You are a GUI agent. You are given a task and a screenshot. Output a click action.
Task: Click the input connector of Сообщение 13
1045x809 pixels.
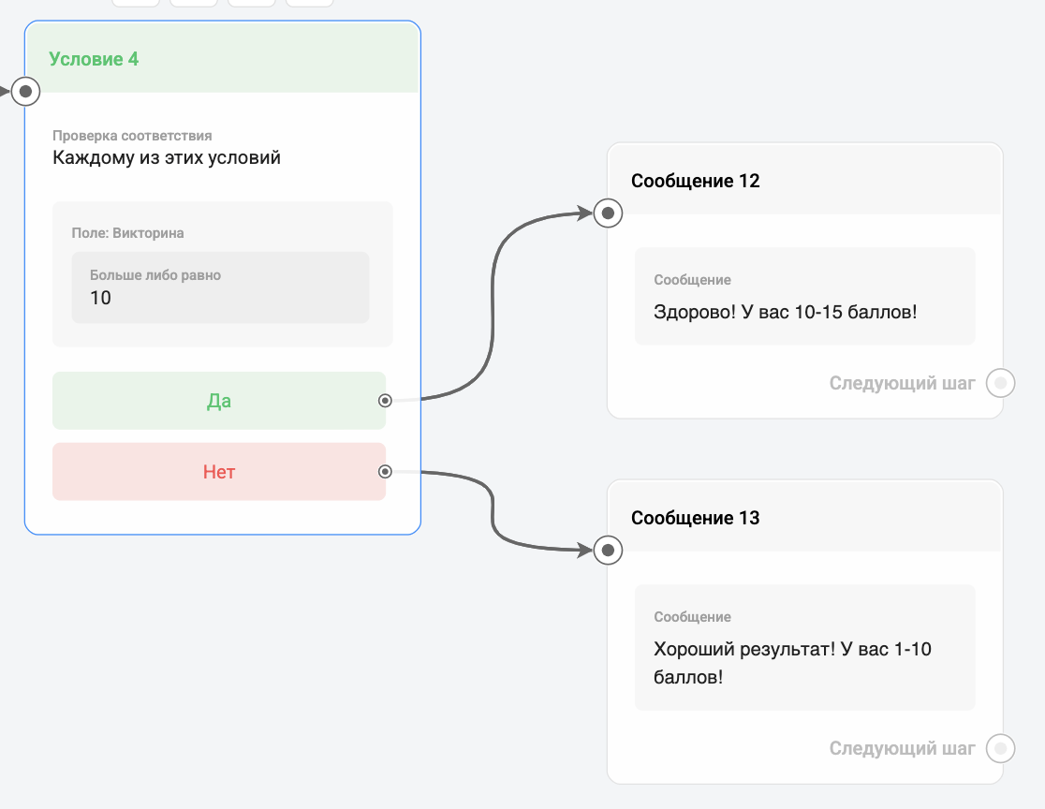tap(608, 551)
